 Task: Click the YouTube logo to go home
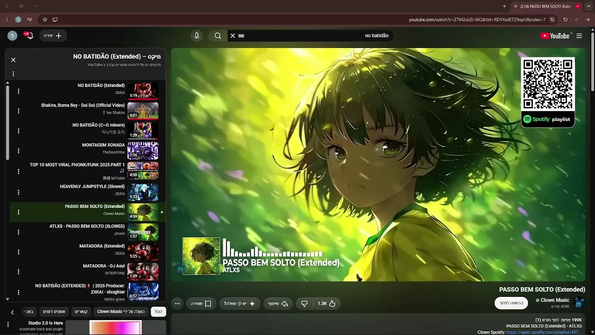555,36
